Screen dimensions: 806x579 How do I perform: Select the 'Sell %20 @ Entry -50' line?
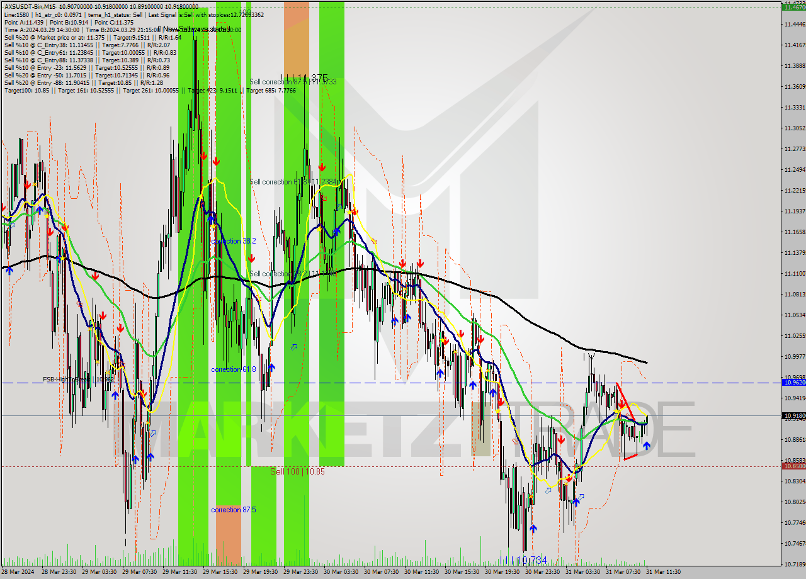(x=86, y=75)
